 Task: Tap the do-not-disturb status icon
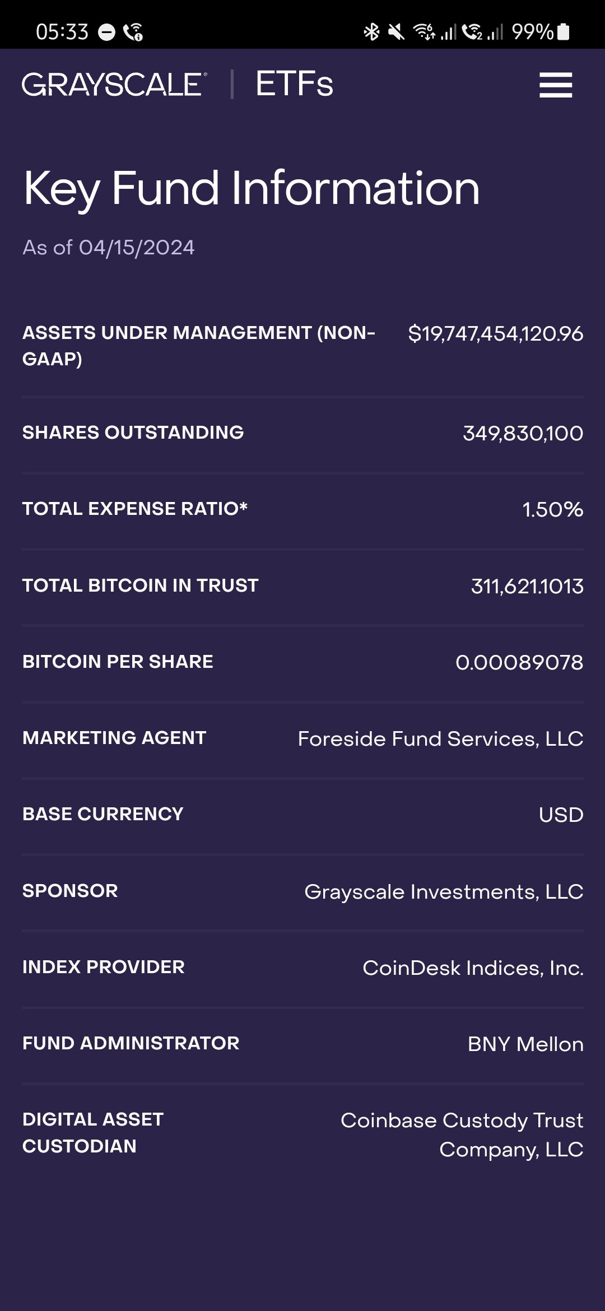coord(106,32)
